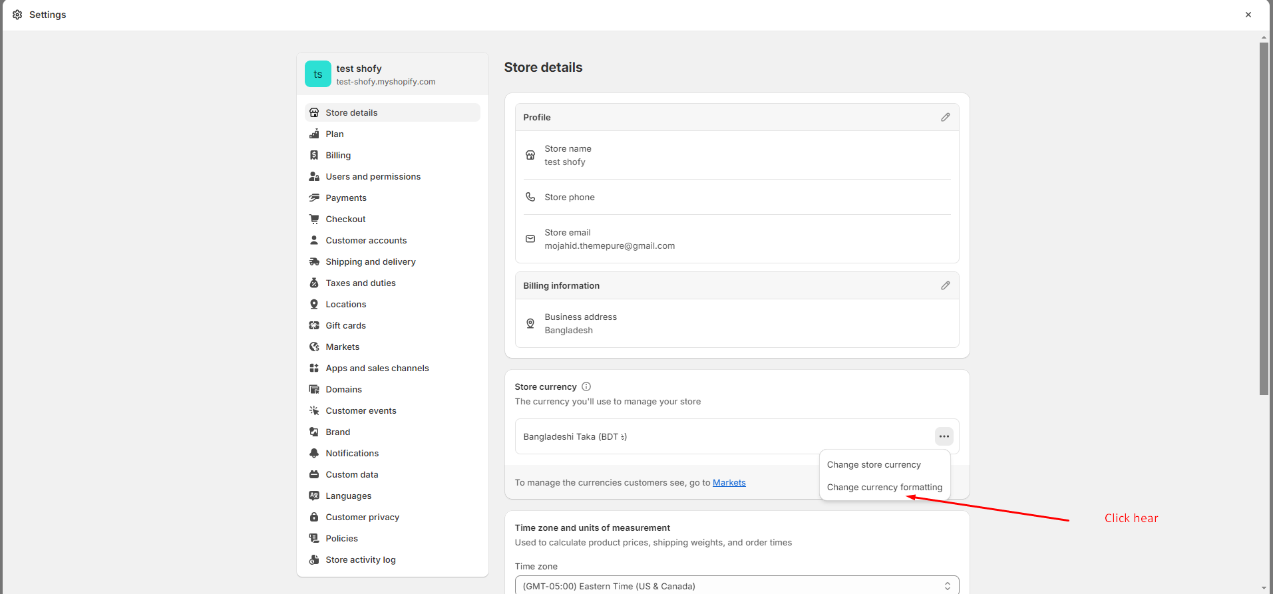
Task: Click test-shofy.myshopify.com store URL
Action: (x=386, y=82)
